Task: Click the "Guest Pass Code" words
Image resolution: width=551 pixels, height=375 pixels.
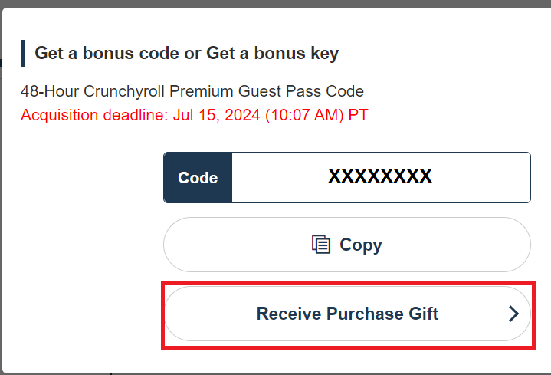Action: tap(301, 91)
